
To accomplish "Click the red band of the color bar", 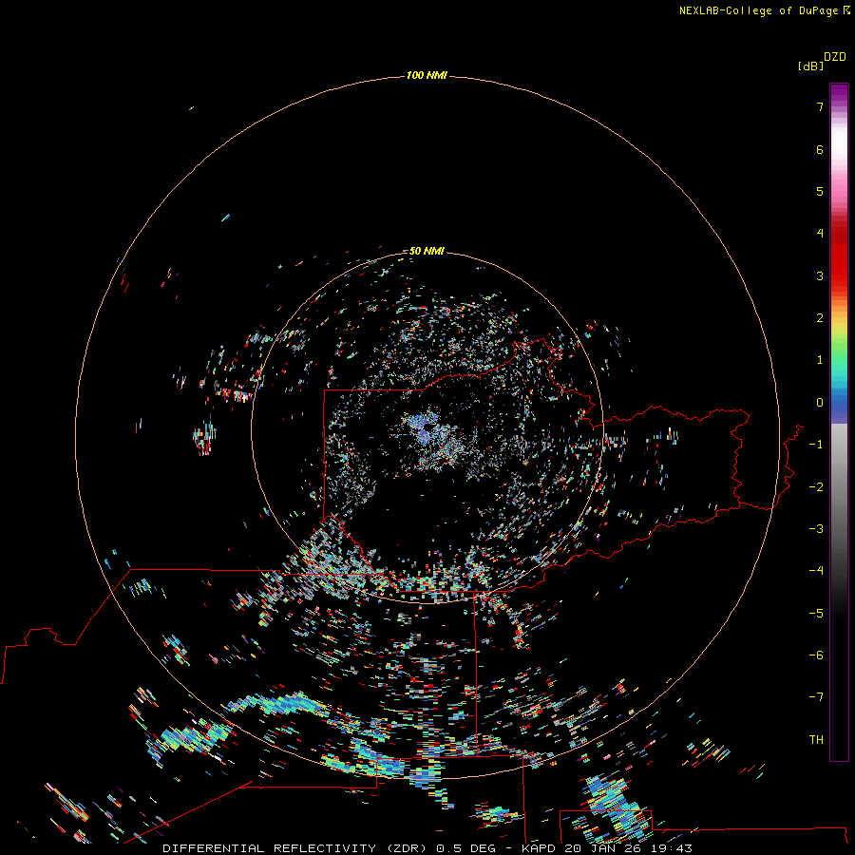I will tap(839, 256).
